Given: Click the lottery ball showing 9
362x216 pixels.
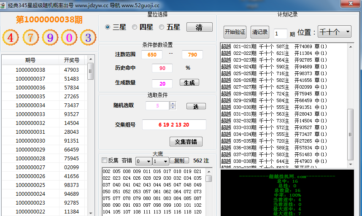Looking at the screenshot, I should 50,38.
